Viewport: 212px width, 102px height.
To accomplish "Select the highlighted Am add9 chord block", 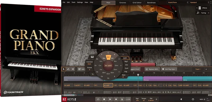I will 108,85.
